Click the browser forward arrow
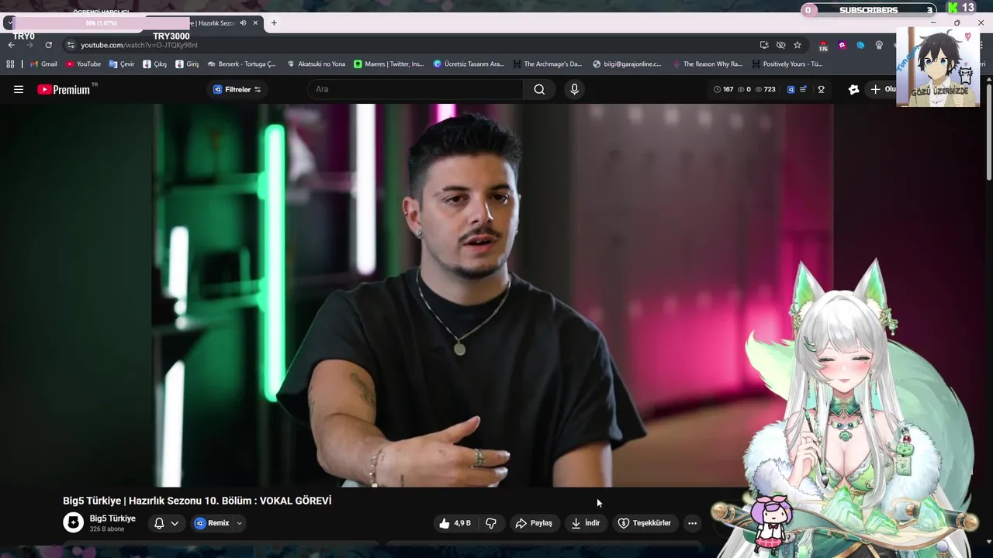Image resolution: width=993 pixels, height=558 pixels. tap(29, 45)
